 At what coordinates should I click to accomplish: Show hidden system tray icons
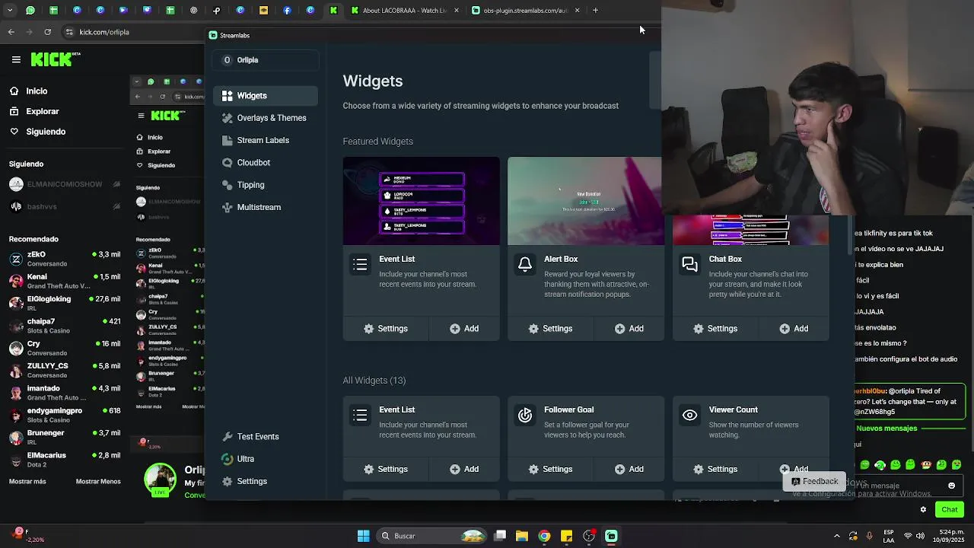(x=836, y=537)
